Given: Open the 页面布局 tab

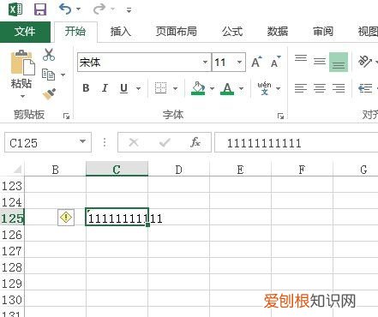Looking at the screenshot, I should click(177, 31).
